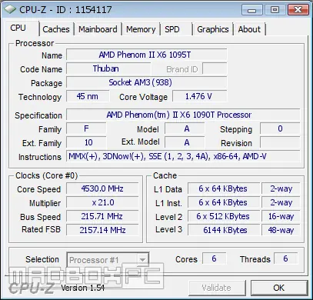Click the Rated FSB value 2157.14 MHz
This screenshot has height=300, width=313.
click(102, 230)
